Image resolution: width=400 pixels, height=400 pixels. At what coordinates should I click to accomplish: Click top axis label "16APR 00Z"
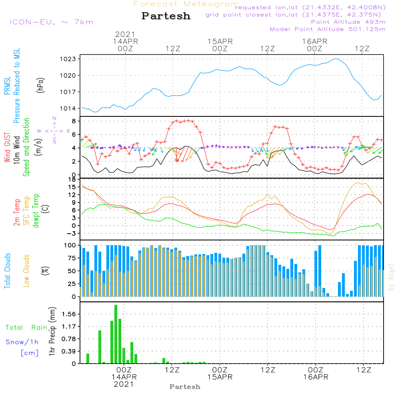pyautogui.click(x=314, y=45)
